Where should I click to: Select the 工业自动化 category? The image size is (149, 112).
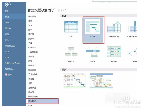[33, 74]
